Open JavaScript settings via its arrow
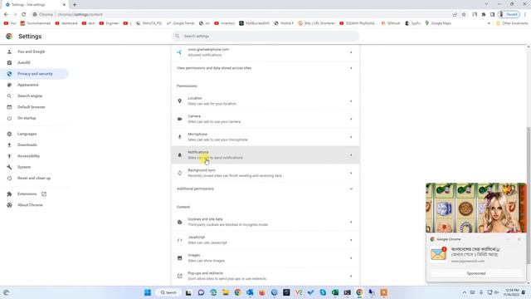The width and height of the screenshot is (531, 299). 351,240
